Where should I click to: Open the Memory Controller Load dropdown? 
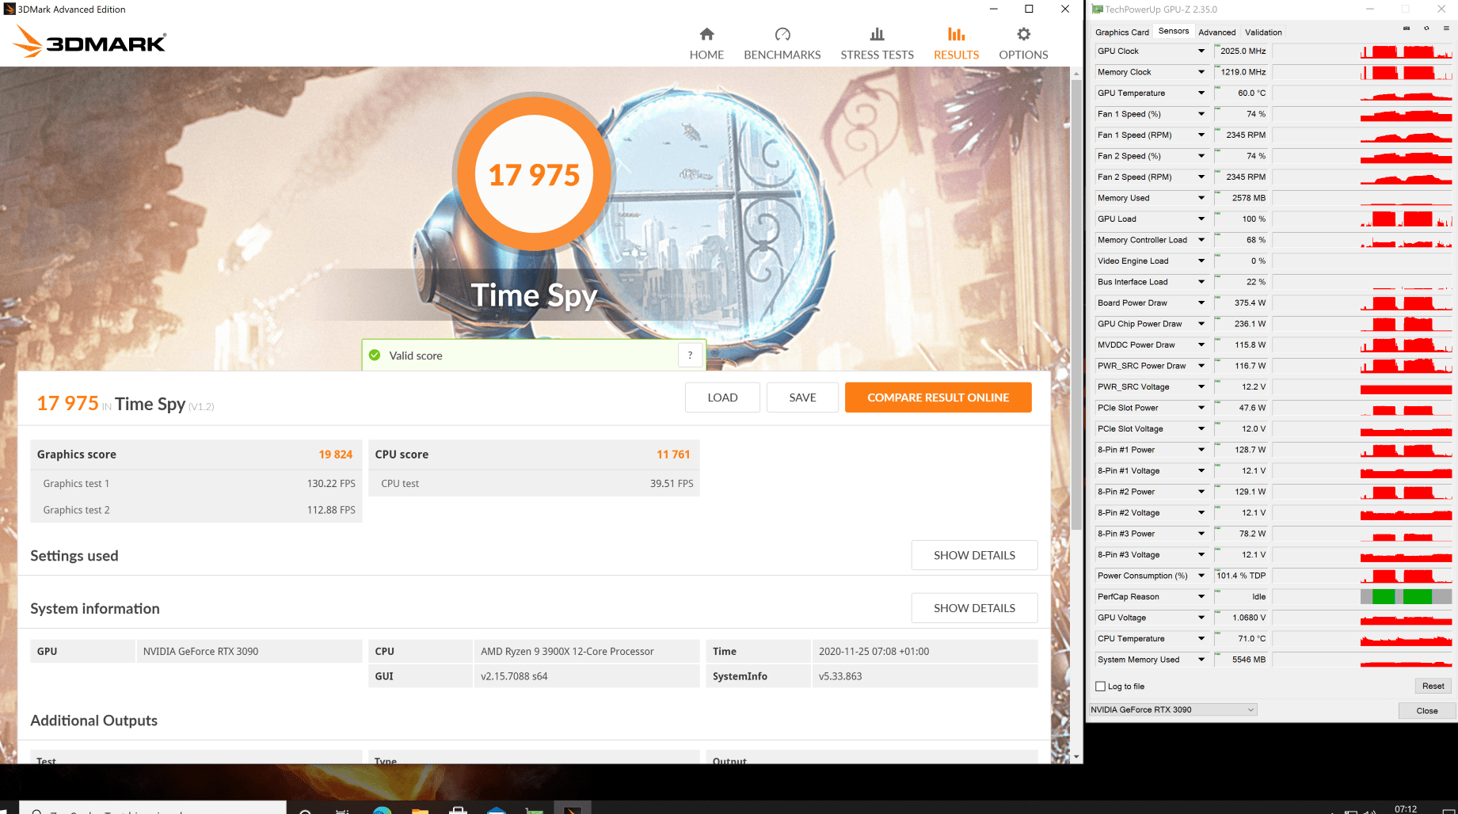[x=1201, y=240]
